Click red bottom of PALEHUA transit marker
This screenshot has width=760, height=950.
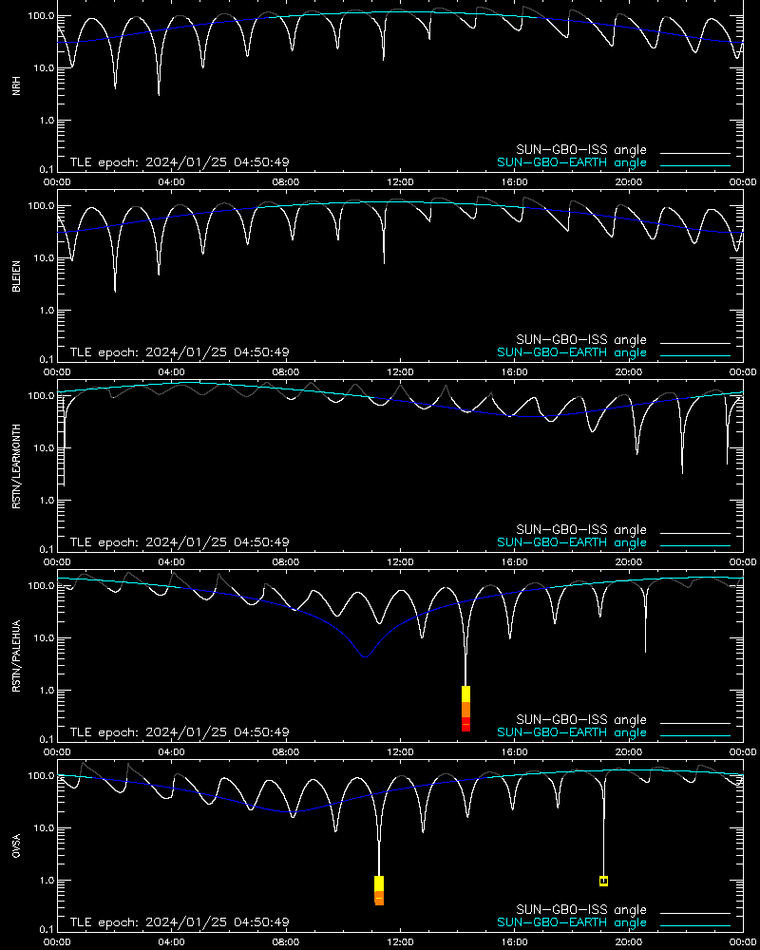(466, 724)
